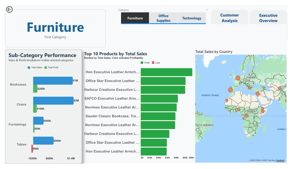This screenshot has height=169, width=293.
Task: Click the Sauder Classic Bookcase product bar
Action: [x=158, y=116]
